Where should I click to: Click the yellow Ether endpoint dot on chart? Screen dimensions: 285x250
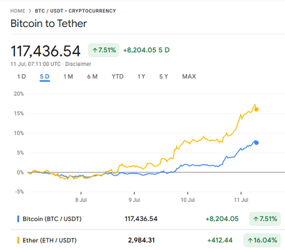(x=256, y=109)
